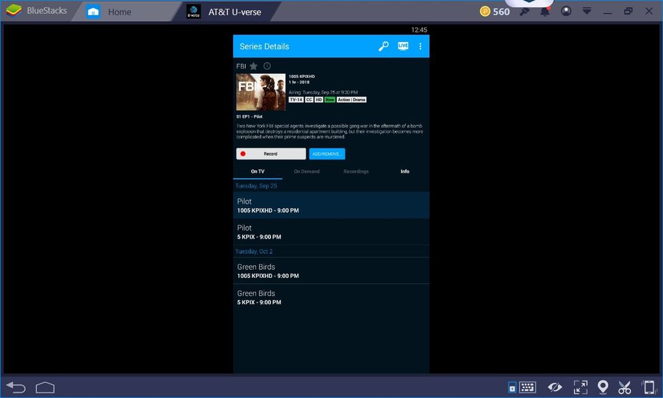Viewport: 663px width, 398px height.
Task: Click the location pin icon
Action: [x=603, y=387]
